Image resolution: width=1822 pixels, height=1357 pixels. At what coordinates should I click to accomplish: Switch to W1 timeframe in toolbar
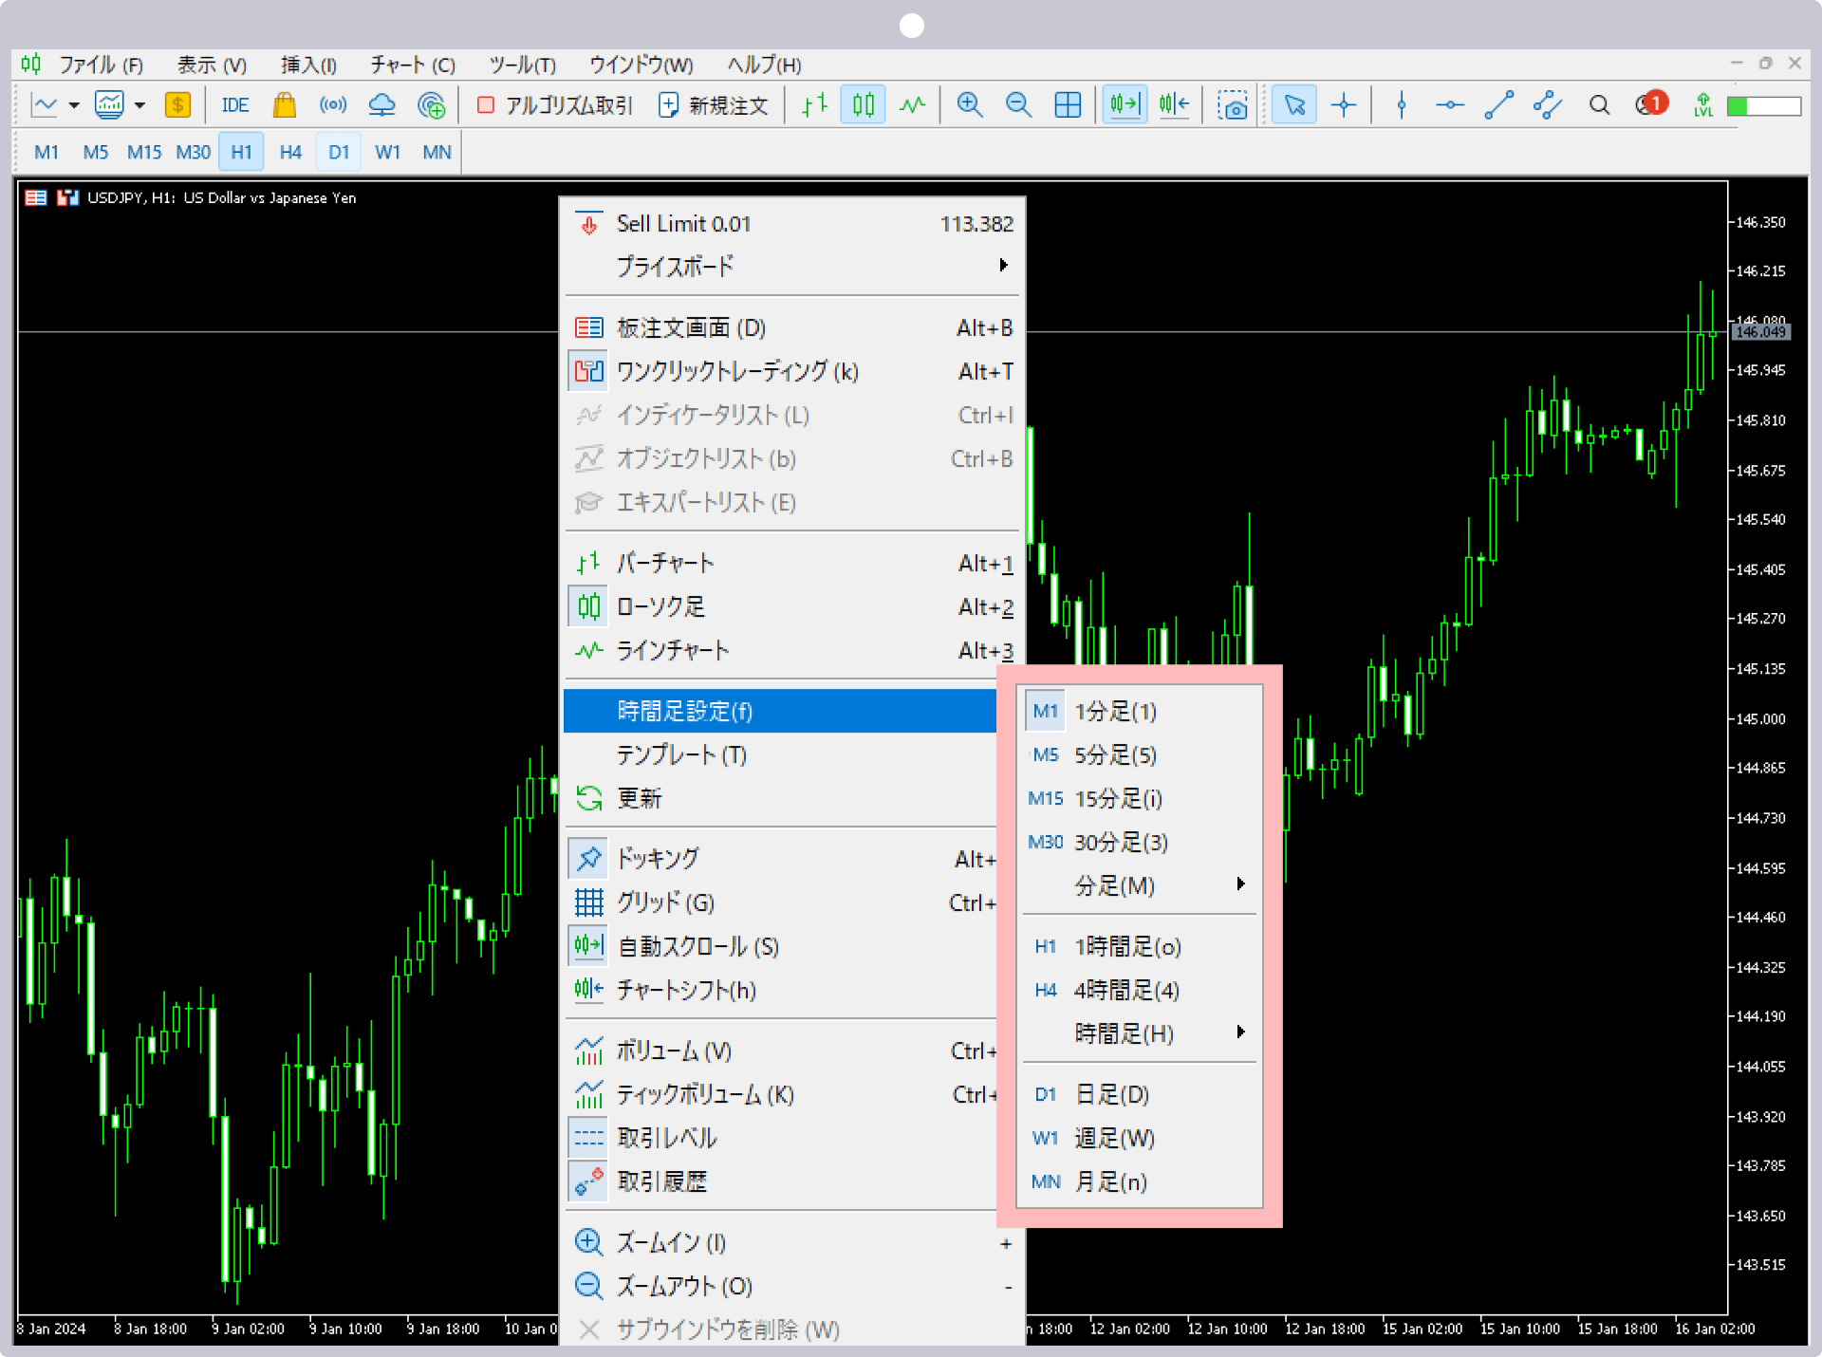click(387, 152)
